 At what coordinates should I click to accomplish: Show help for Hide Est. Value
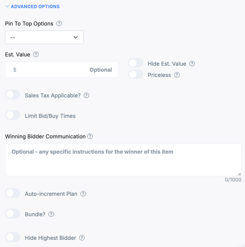point(192,64)
